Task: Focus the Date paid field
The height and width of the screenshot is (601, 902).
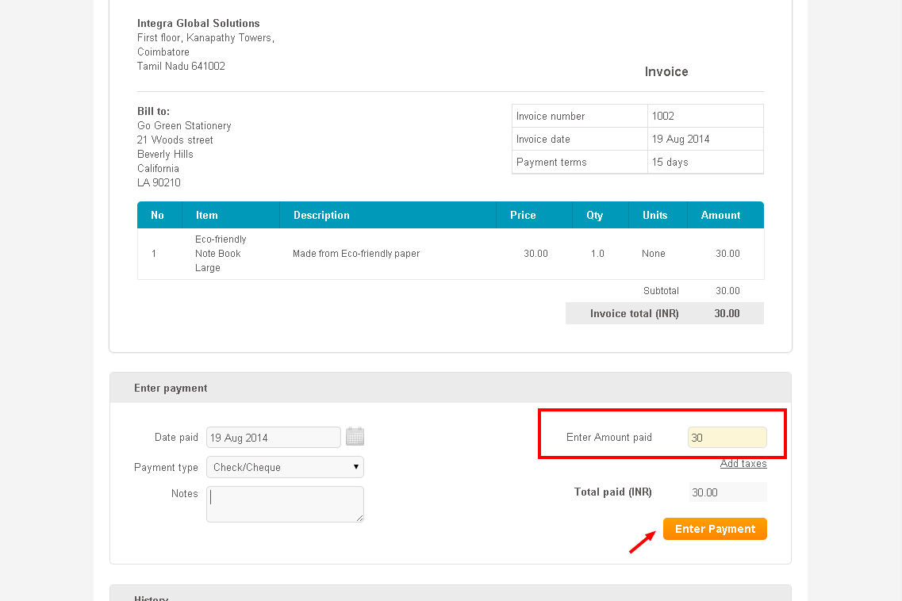Action: 274,438
